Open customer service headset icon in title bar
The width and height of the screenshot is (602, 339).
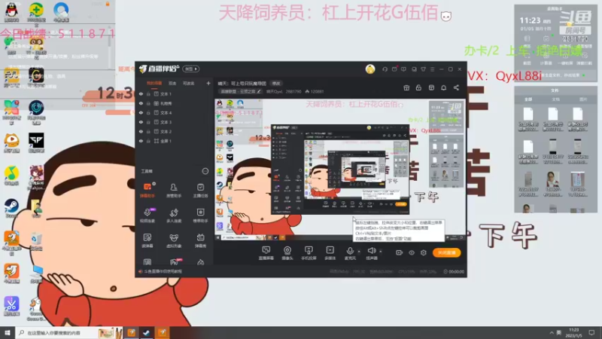(x=385, y=69)
